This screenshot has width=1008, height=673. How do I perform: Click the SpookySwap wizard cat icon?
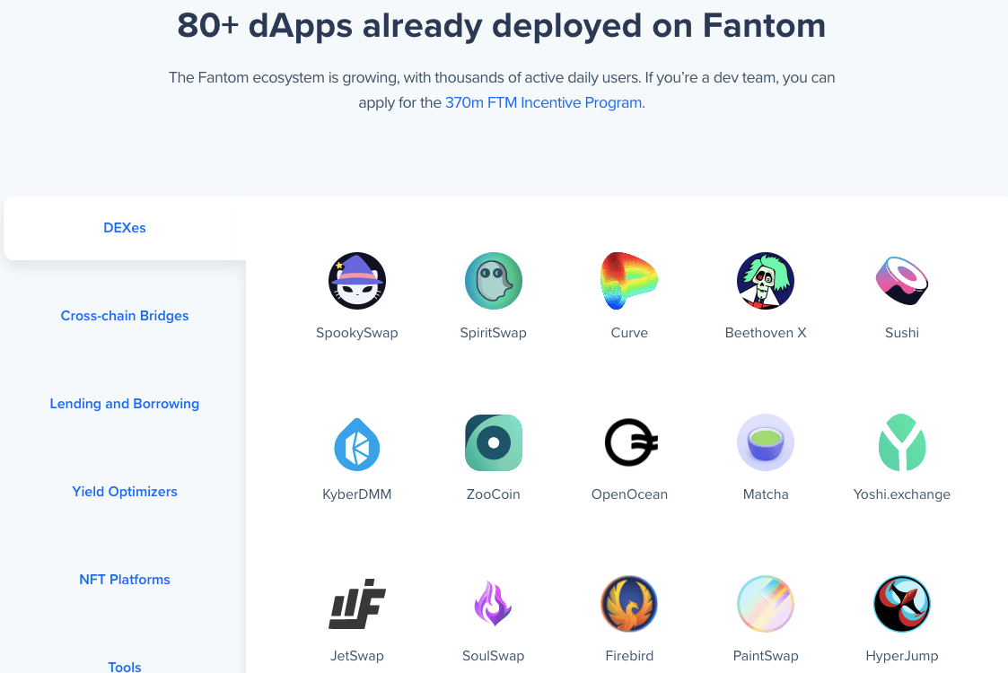356,281
